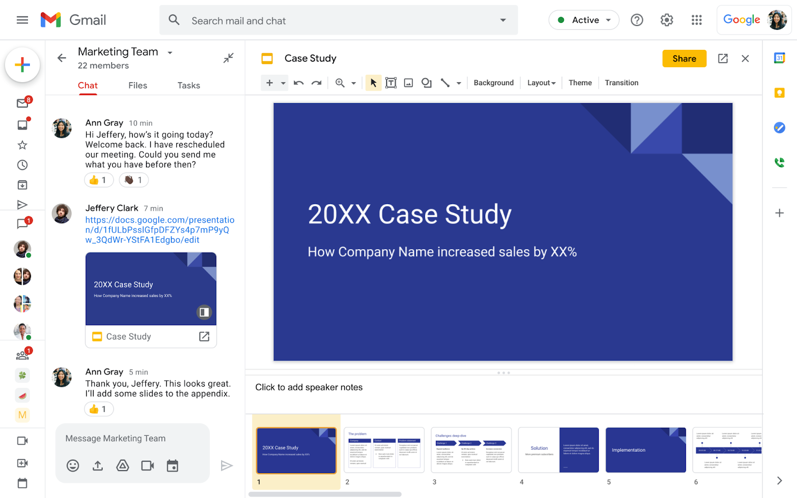Select the text box tool

[x=391, y=83]
